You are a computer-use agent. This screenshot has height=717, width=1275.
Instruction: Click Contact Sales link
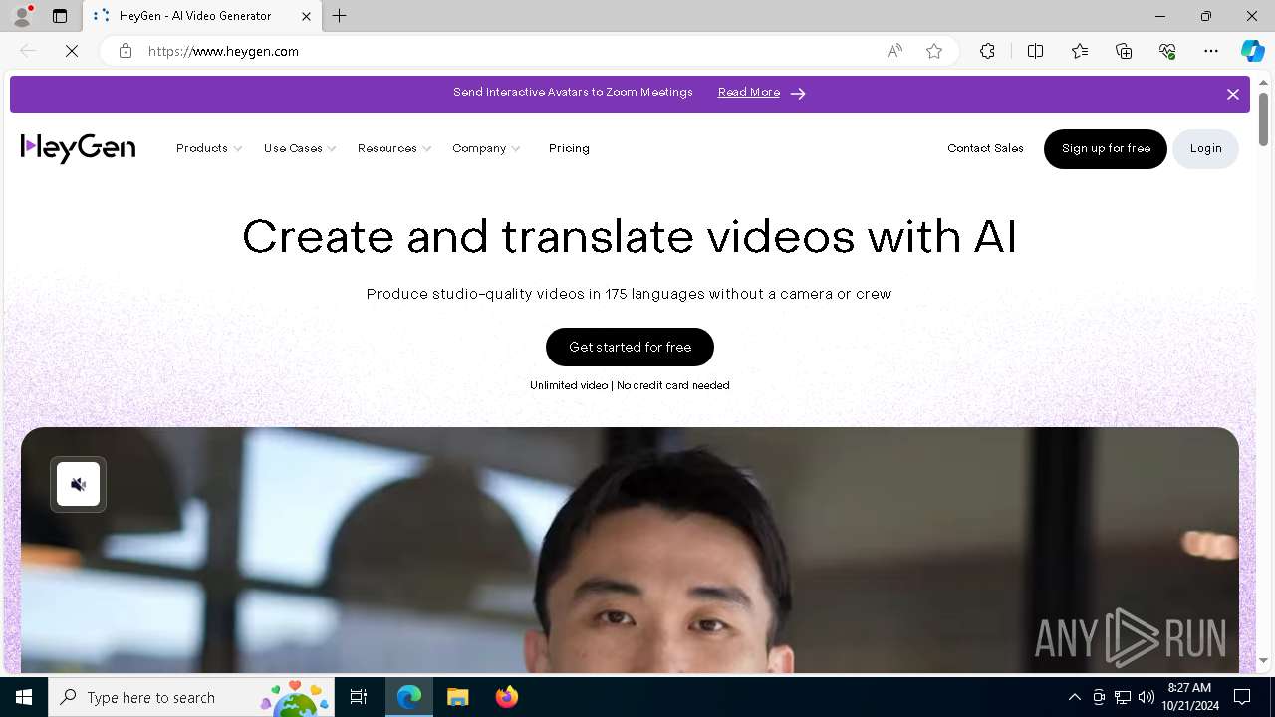pos(985,148)
